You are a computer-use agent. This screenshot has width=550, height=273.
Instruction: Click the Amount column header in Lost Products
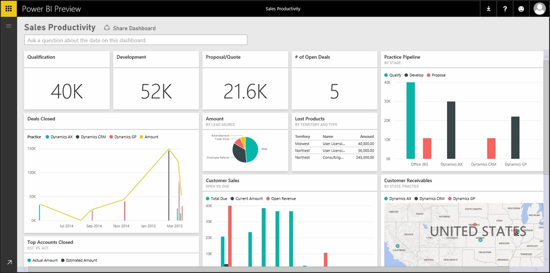367,136
